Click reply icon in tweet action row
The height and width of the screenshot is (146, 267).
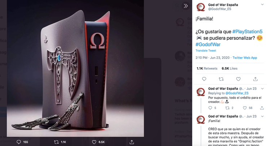(204, 79)
